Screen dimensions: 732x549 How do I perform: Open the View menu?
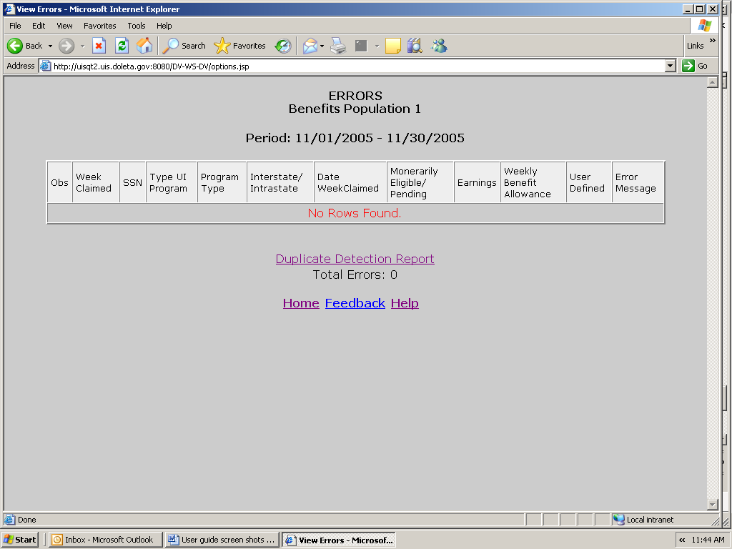64,26
